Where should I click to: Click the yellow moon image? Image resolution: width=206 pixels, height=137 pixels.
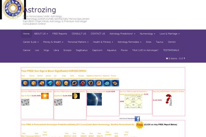click(x=76, y=96)
